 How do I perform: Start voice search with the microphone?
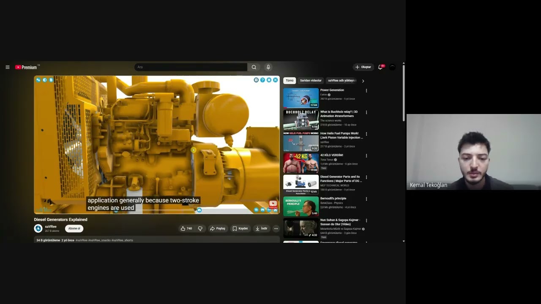(268, 67)
